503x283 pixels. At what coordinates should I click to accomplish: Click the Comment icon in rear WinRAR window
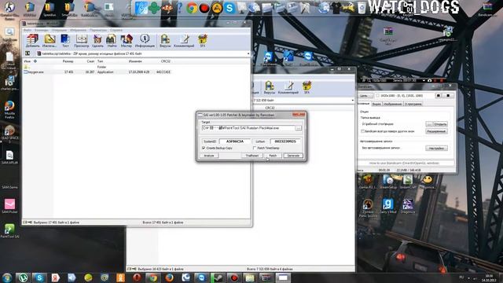pos(288,87)
